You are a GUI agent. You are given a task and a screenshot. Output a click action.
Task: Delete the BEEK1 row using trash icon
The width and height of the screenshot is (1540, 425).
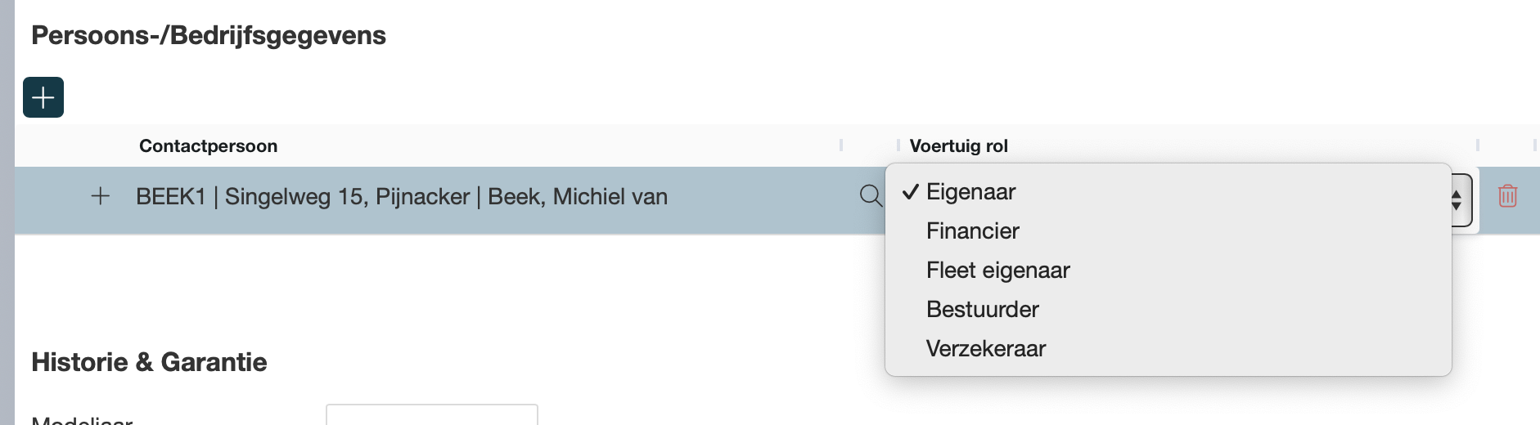point(1507,196)
